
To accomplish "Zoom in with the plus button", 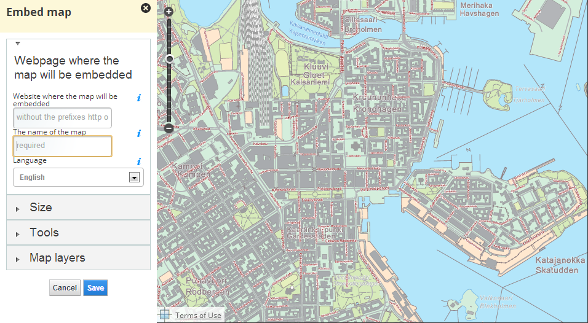I will tap(169, 12).
